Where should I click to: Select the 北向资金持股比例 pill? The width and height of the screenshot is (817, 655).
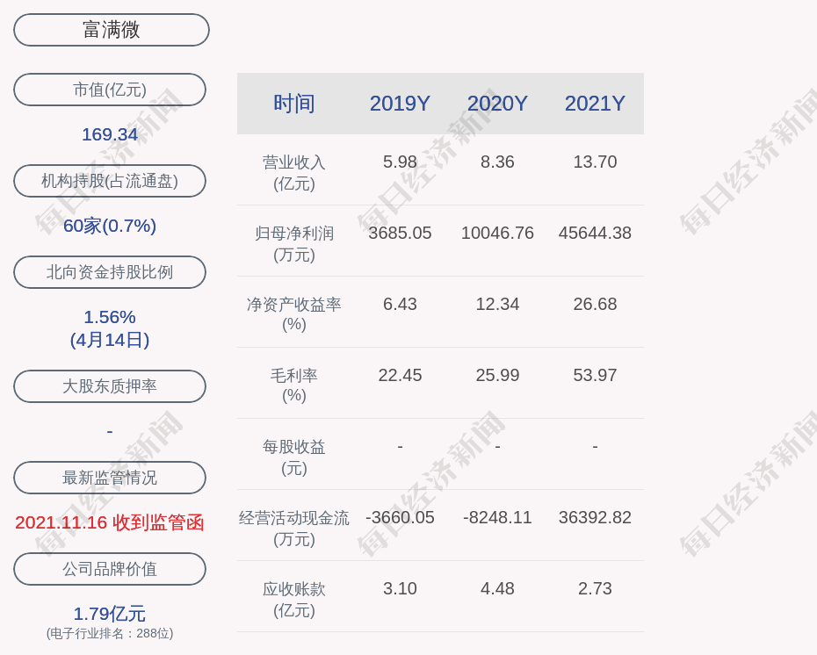(110, 272)
